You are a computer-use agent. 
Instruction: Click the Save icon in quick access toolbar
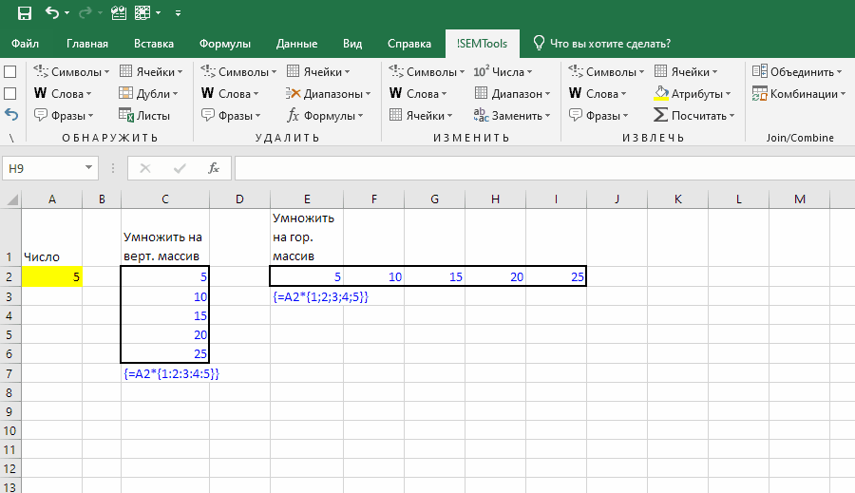(25, 12)
